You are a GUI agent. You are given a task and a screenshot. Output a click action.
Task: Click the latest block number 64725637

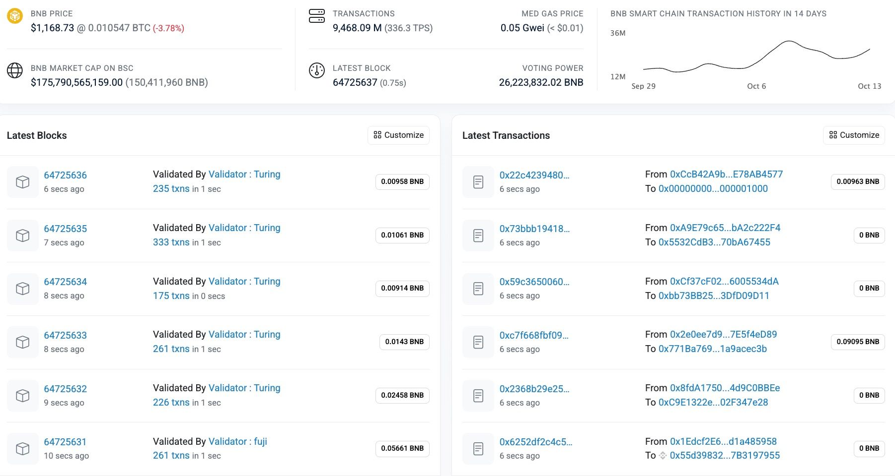[x=355, y=82]
